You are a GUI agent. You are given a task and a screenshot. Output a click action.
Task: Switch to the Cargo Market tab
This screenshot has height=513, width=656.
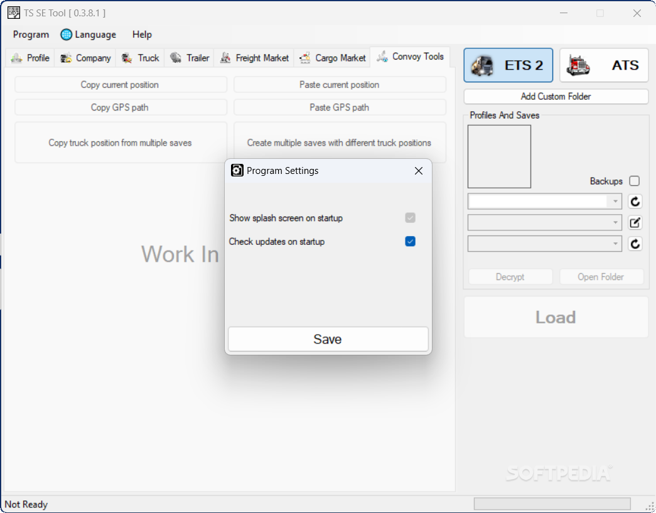(333, 58)
